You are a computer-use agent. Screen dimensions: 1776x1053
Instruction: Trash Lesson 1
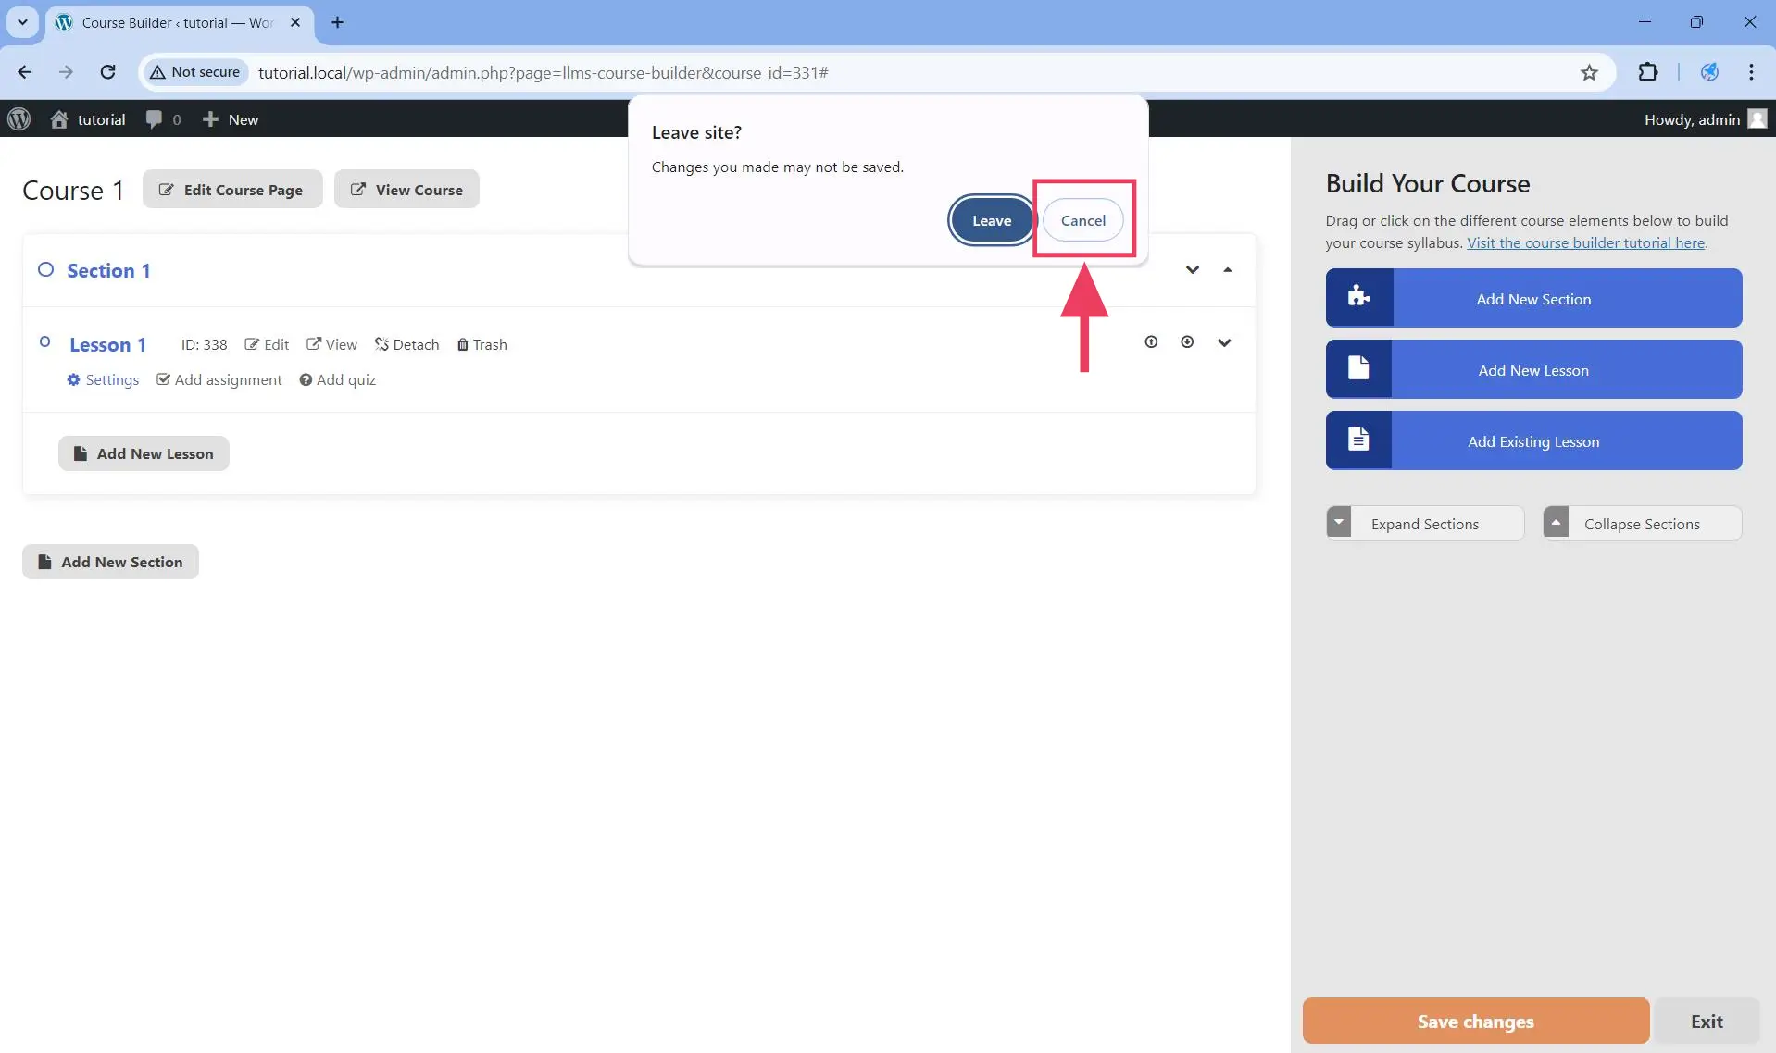(x=482, y=344)
